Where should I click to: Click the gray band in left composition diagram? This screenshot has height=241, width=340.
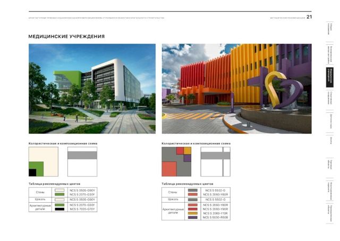tap(82, 155)
